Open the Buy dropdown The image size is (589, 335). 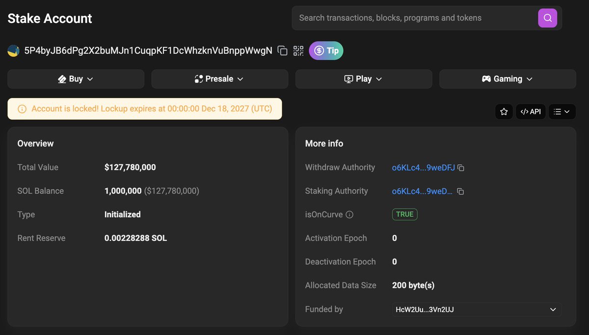[x=76, y=78]
